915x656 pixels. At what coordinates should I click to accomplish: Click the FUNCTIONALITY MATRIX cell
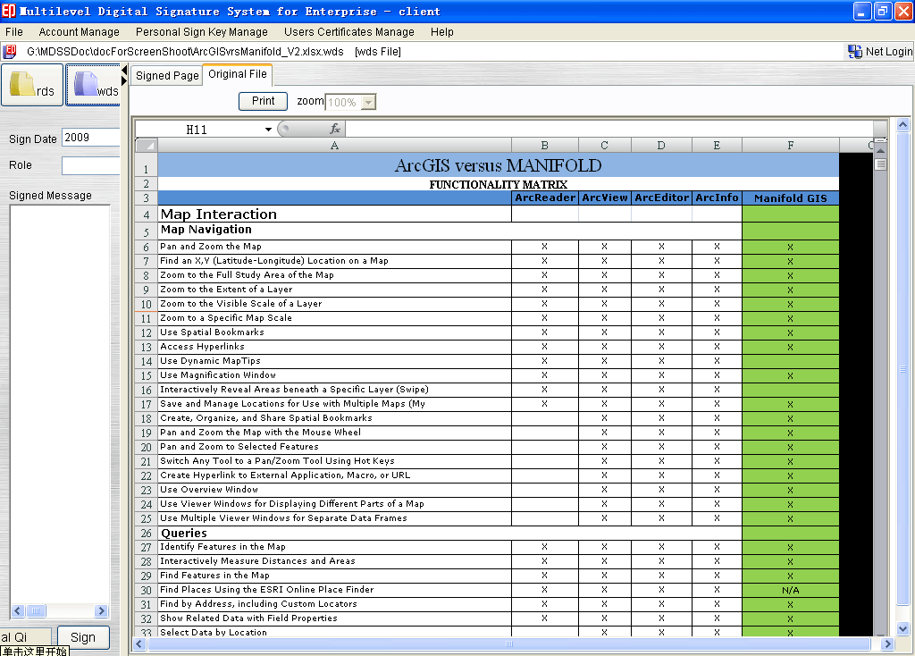(x=499, y=184)
